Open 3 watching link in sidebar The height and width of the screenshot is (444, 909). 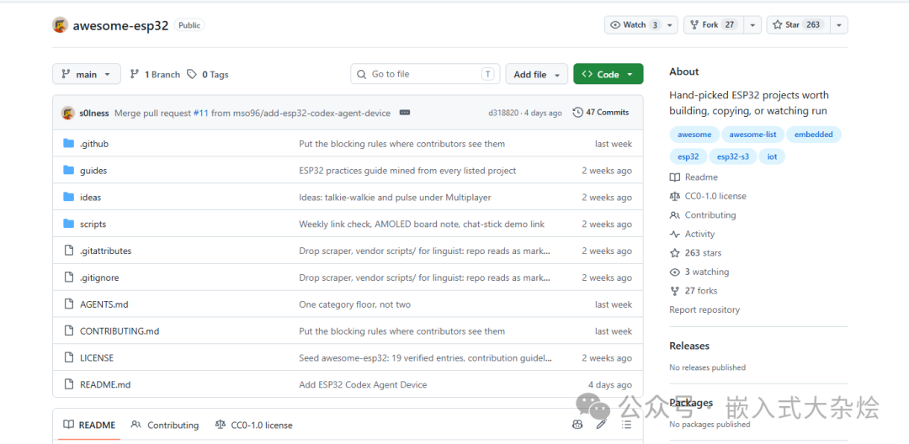point(699,272)
